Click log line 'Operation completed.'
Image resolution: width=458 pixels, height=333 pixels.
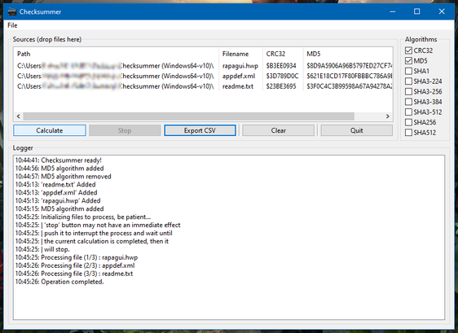coord(59,282)
